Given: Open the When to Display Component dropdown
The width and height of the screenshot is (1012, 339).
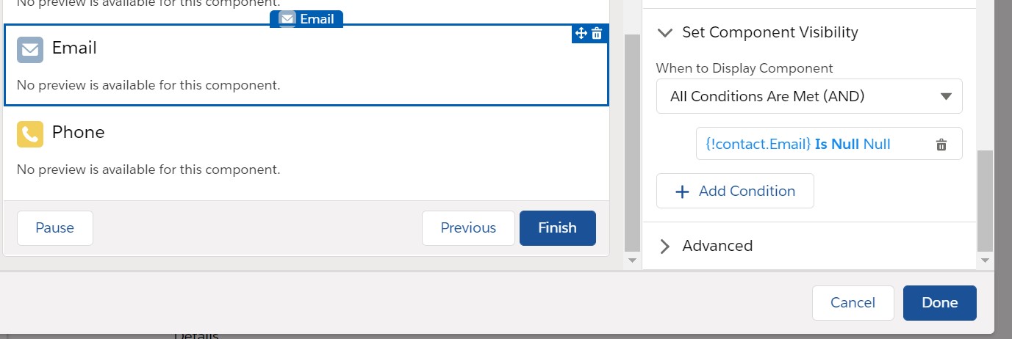Looking at the screenshot, I should point(808,96).
